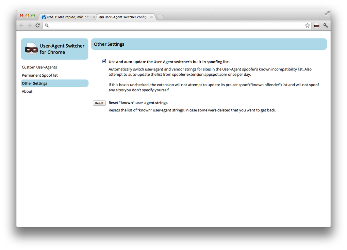Open the Permanent Spoof list section
The image size is (347, 250).
coord(39,75)
